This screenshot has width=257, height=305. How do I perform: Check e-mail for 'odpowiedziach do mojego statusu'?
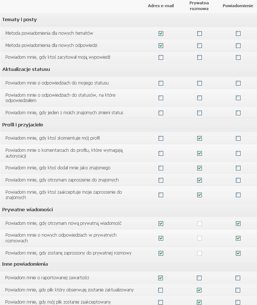pos(161,83)
